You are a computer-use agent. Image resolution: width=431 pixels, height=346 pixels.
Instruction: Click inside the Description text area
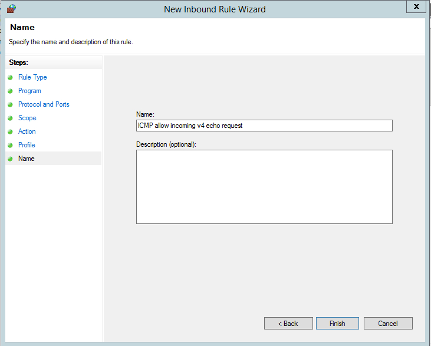click(264, 187)
